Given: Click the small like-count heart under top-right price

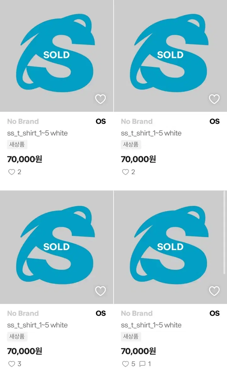Looking at the screenshot, I should (125, 172).
